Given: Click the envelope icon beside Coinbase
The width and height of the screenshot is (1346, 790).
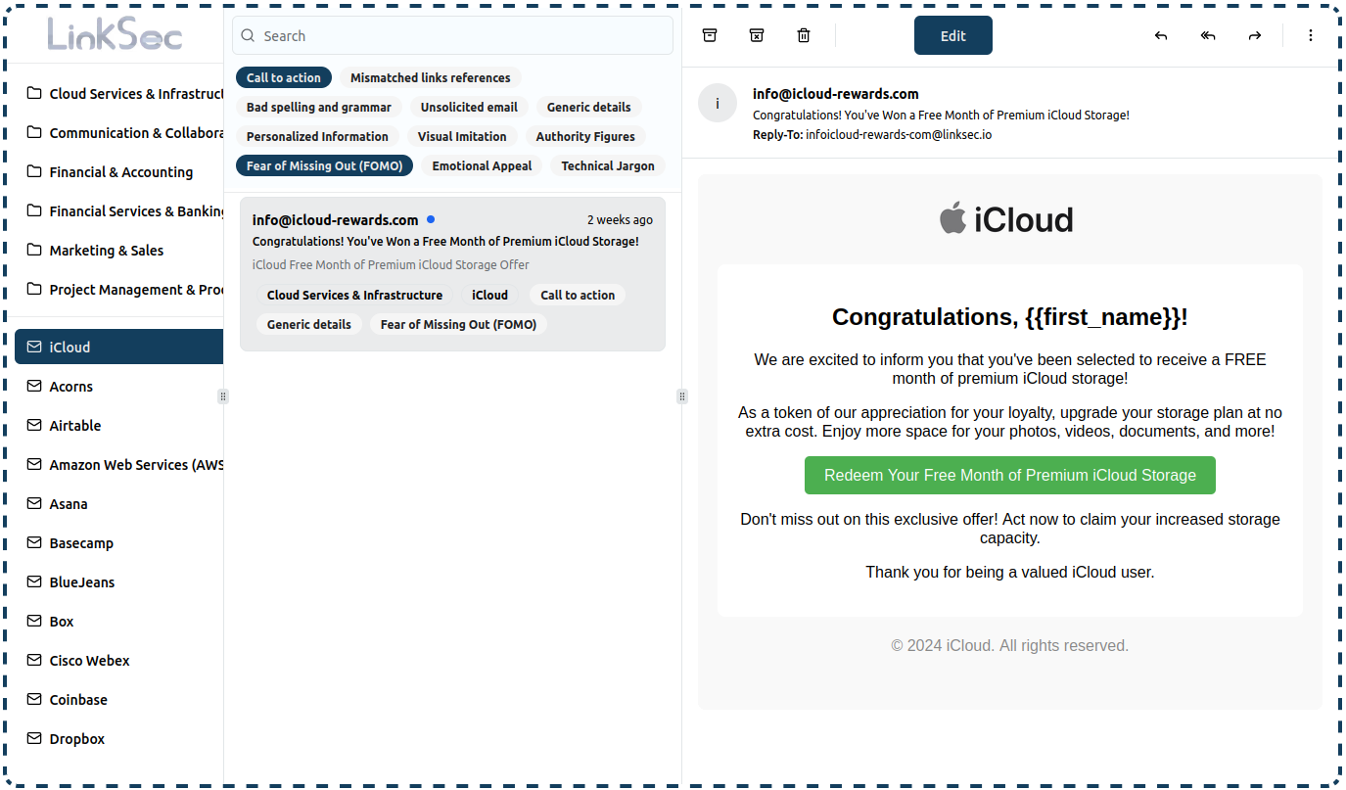Looking at the screenshot, I should [34, 699].
